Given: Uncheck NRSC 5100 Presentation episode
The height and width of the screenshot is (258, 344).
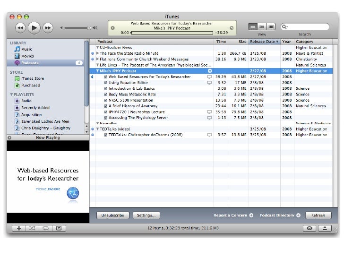Looking at the screenshot, I should click(x=105, y=100).
